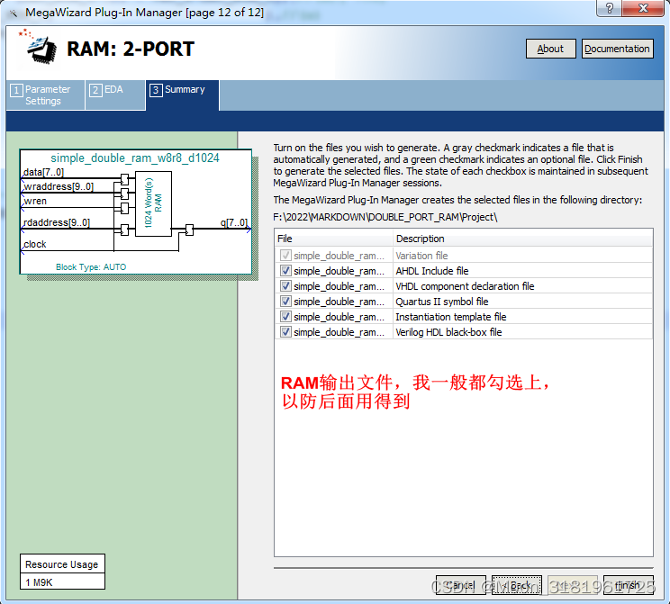Open the Documentation button
Screen dimensions: 670x604
coord(617,49)
